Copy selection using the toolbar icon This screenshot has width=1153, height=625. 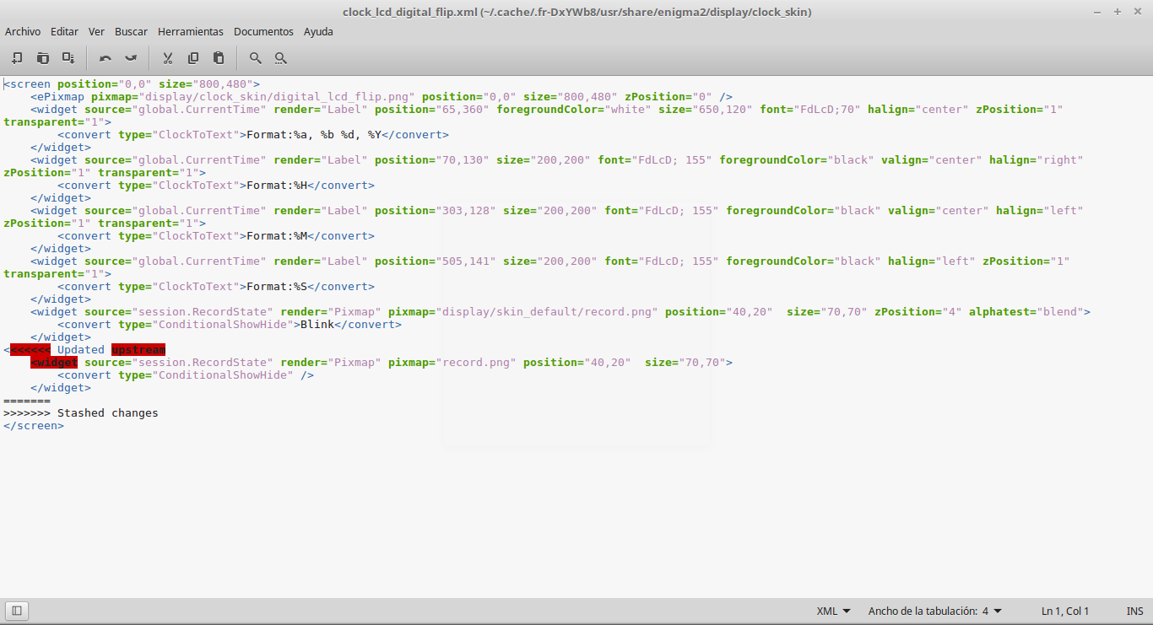(x=193, y=58)
